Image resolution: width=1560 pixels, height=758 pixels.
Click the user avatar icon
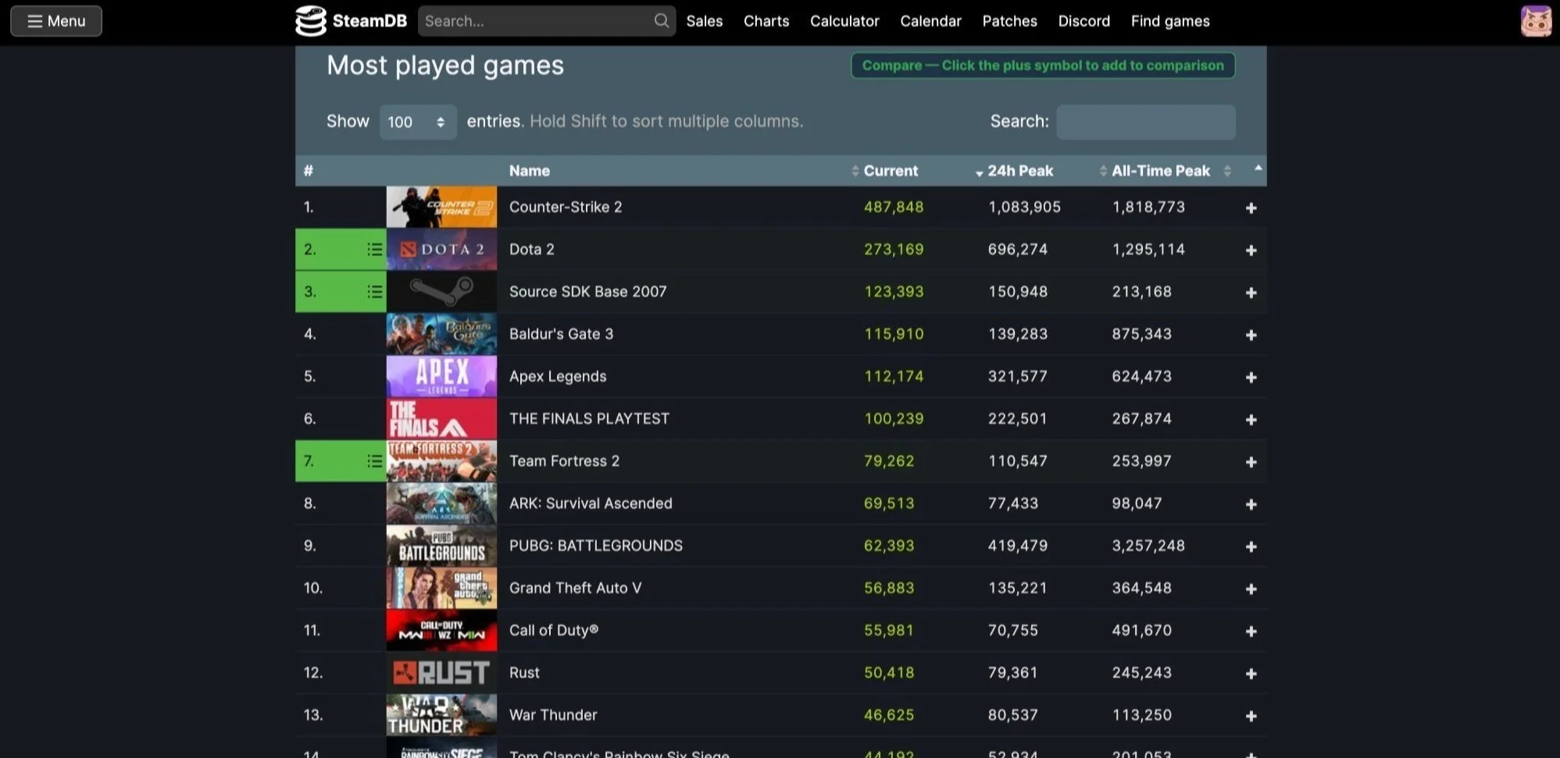tap(1536, 21)
